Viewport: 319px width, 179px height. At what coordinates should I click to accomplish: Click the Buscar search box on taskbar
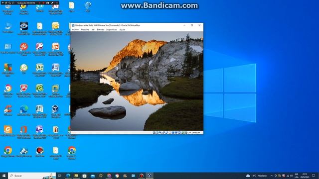pyautogui.click(x=32, y=176)
